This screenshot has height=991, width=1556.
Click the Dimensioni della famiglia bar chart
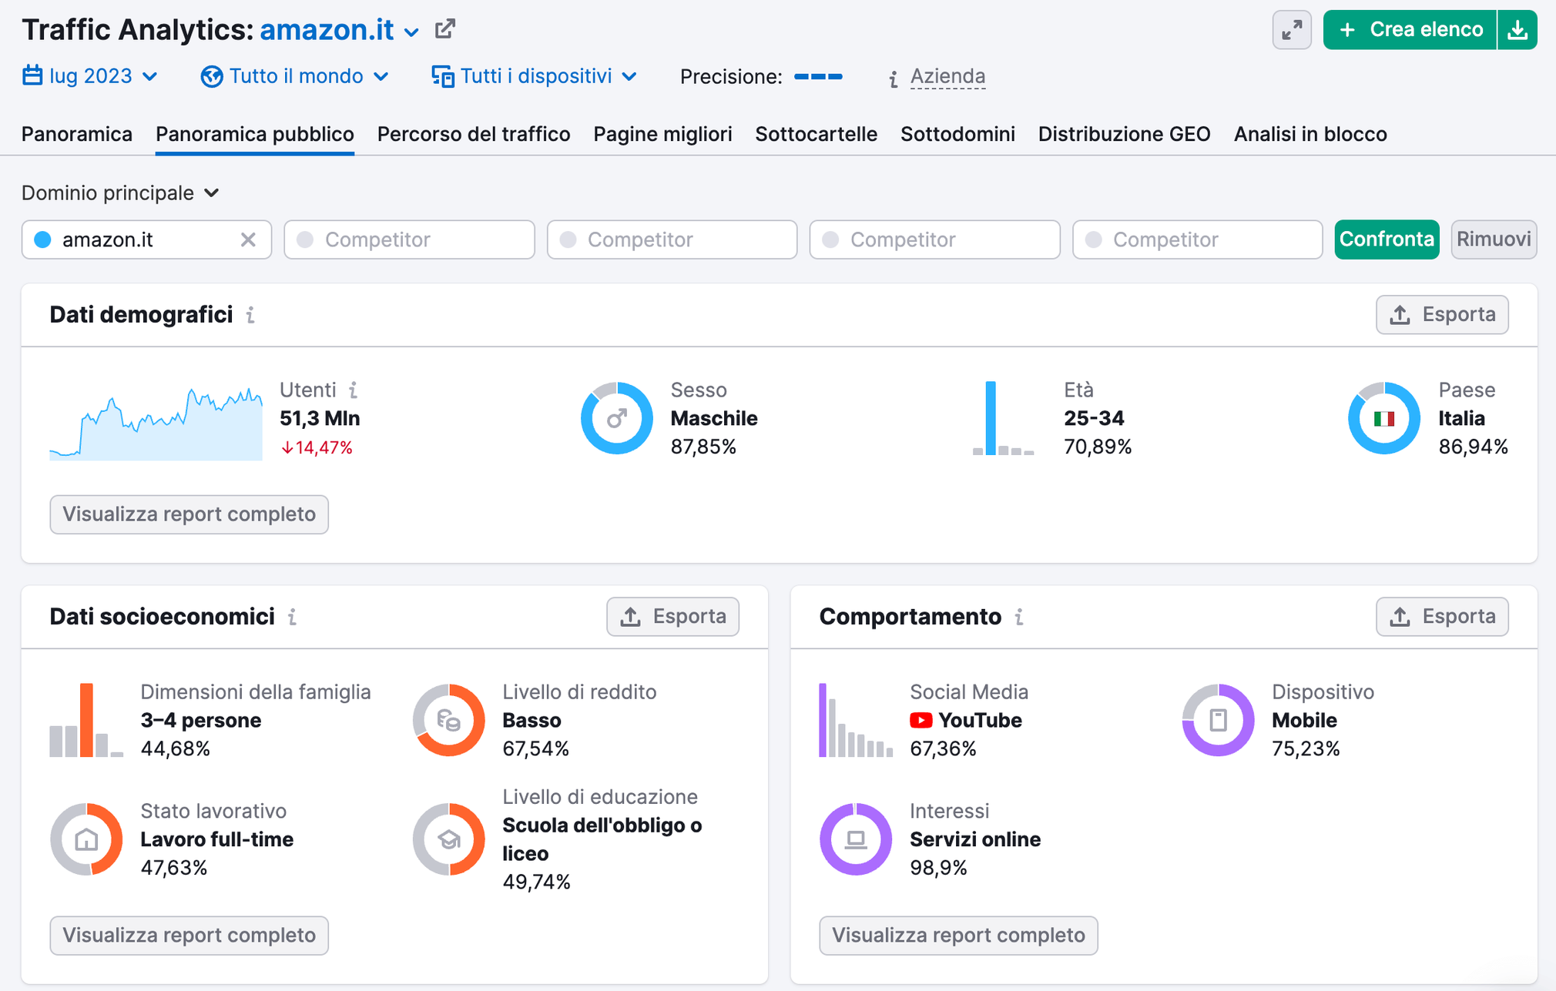click(x=86, y=720)
